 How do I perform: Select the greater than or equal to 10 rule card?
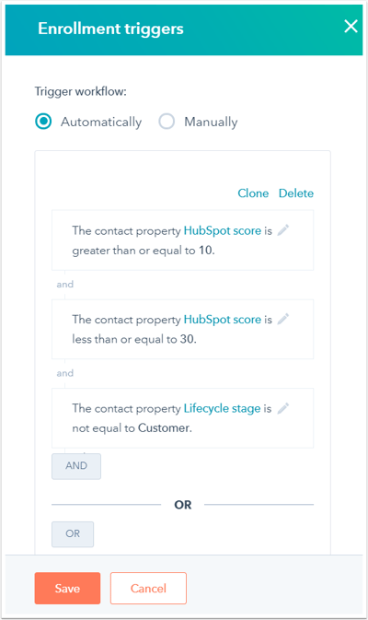click(x=182, y=240)
